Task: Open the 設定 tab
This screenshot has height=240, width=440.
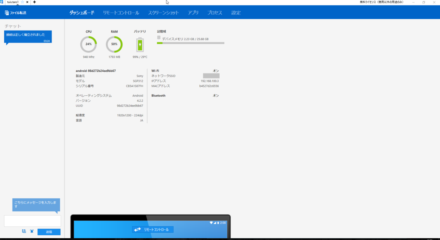Action: 236,12
